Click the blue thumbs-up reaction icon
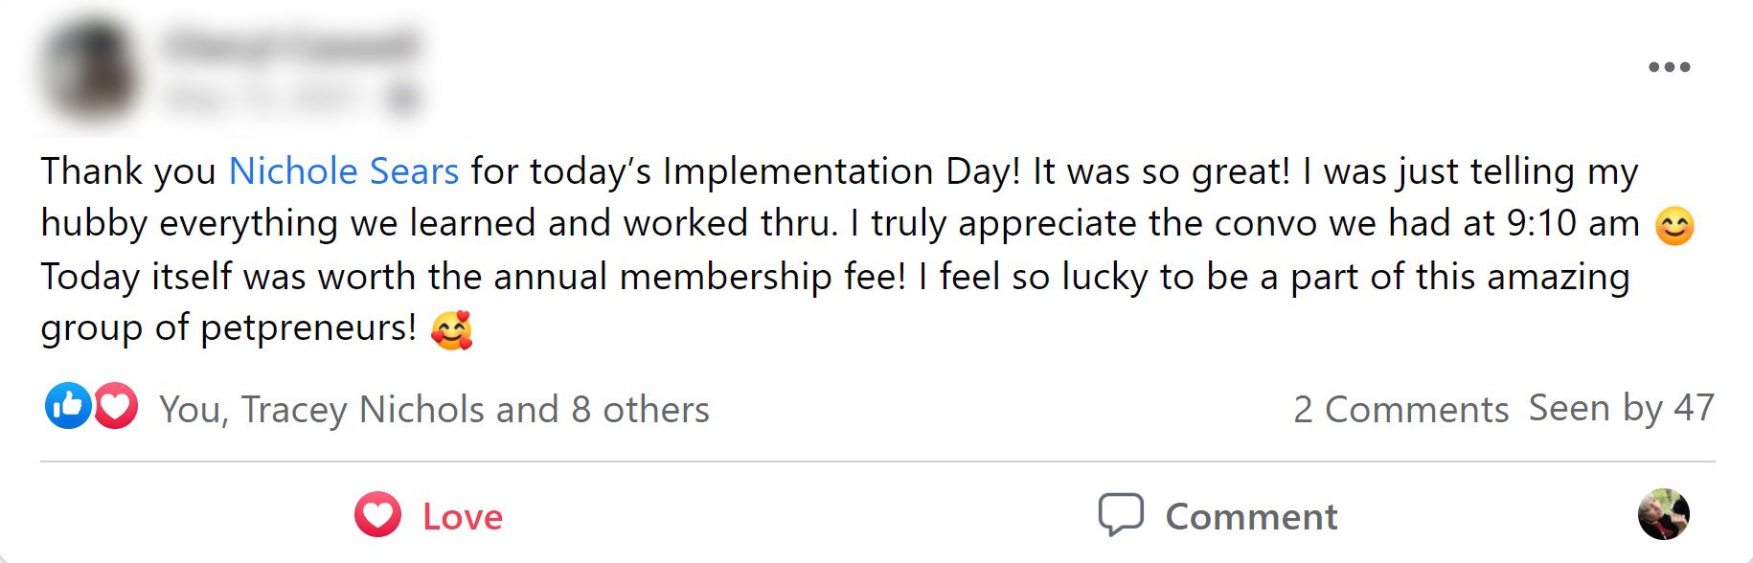Screen dimensions: 1753x563 click(x=68, y=406)
